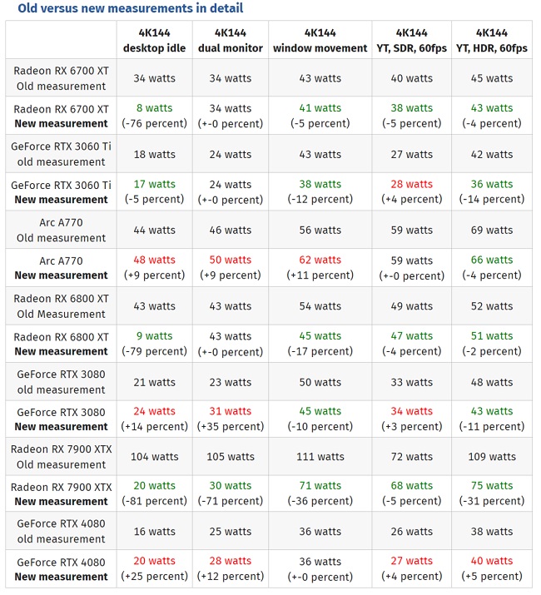This screenshot has width=541, height=595.
Task: Click the GeForce RTX 4080 New measurement label
Action: click(61, 570)
